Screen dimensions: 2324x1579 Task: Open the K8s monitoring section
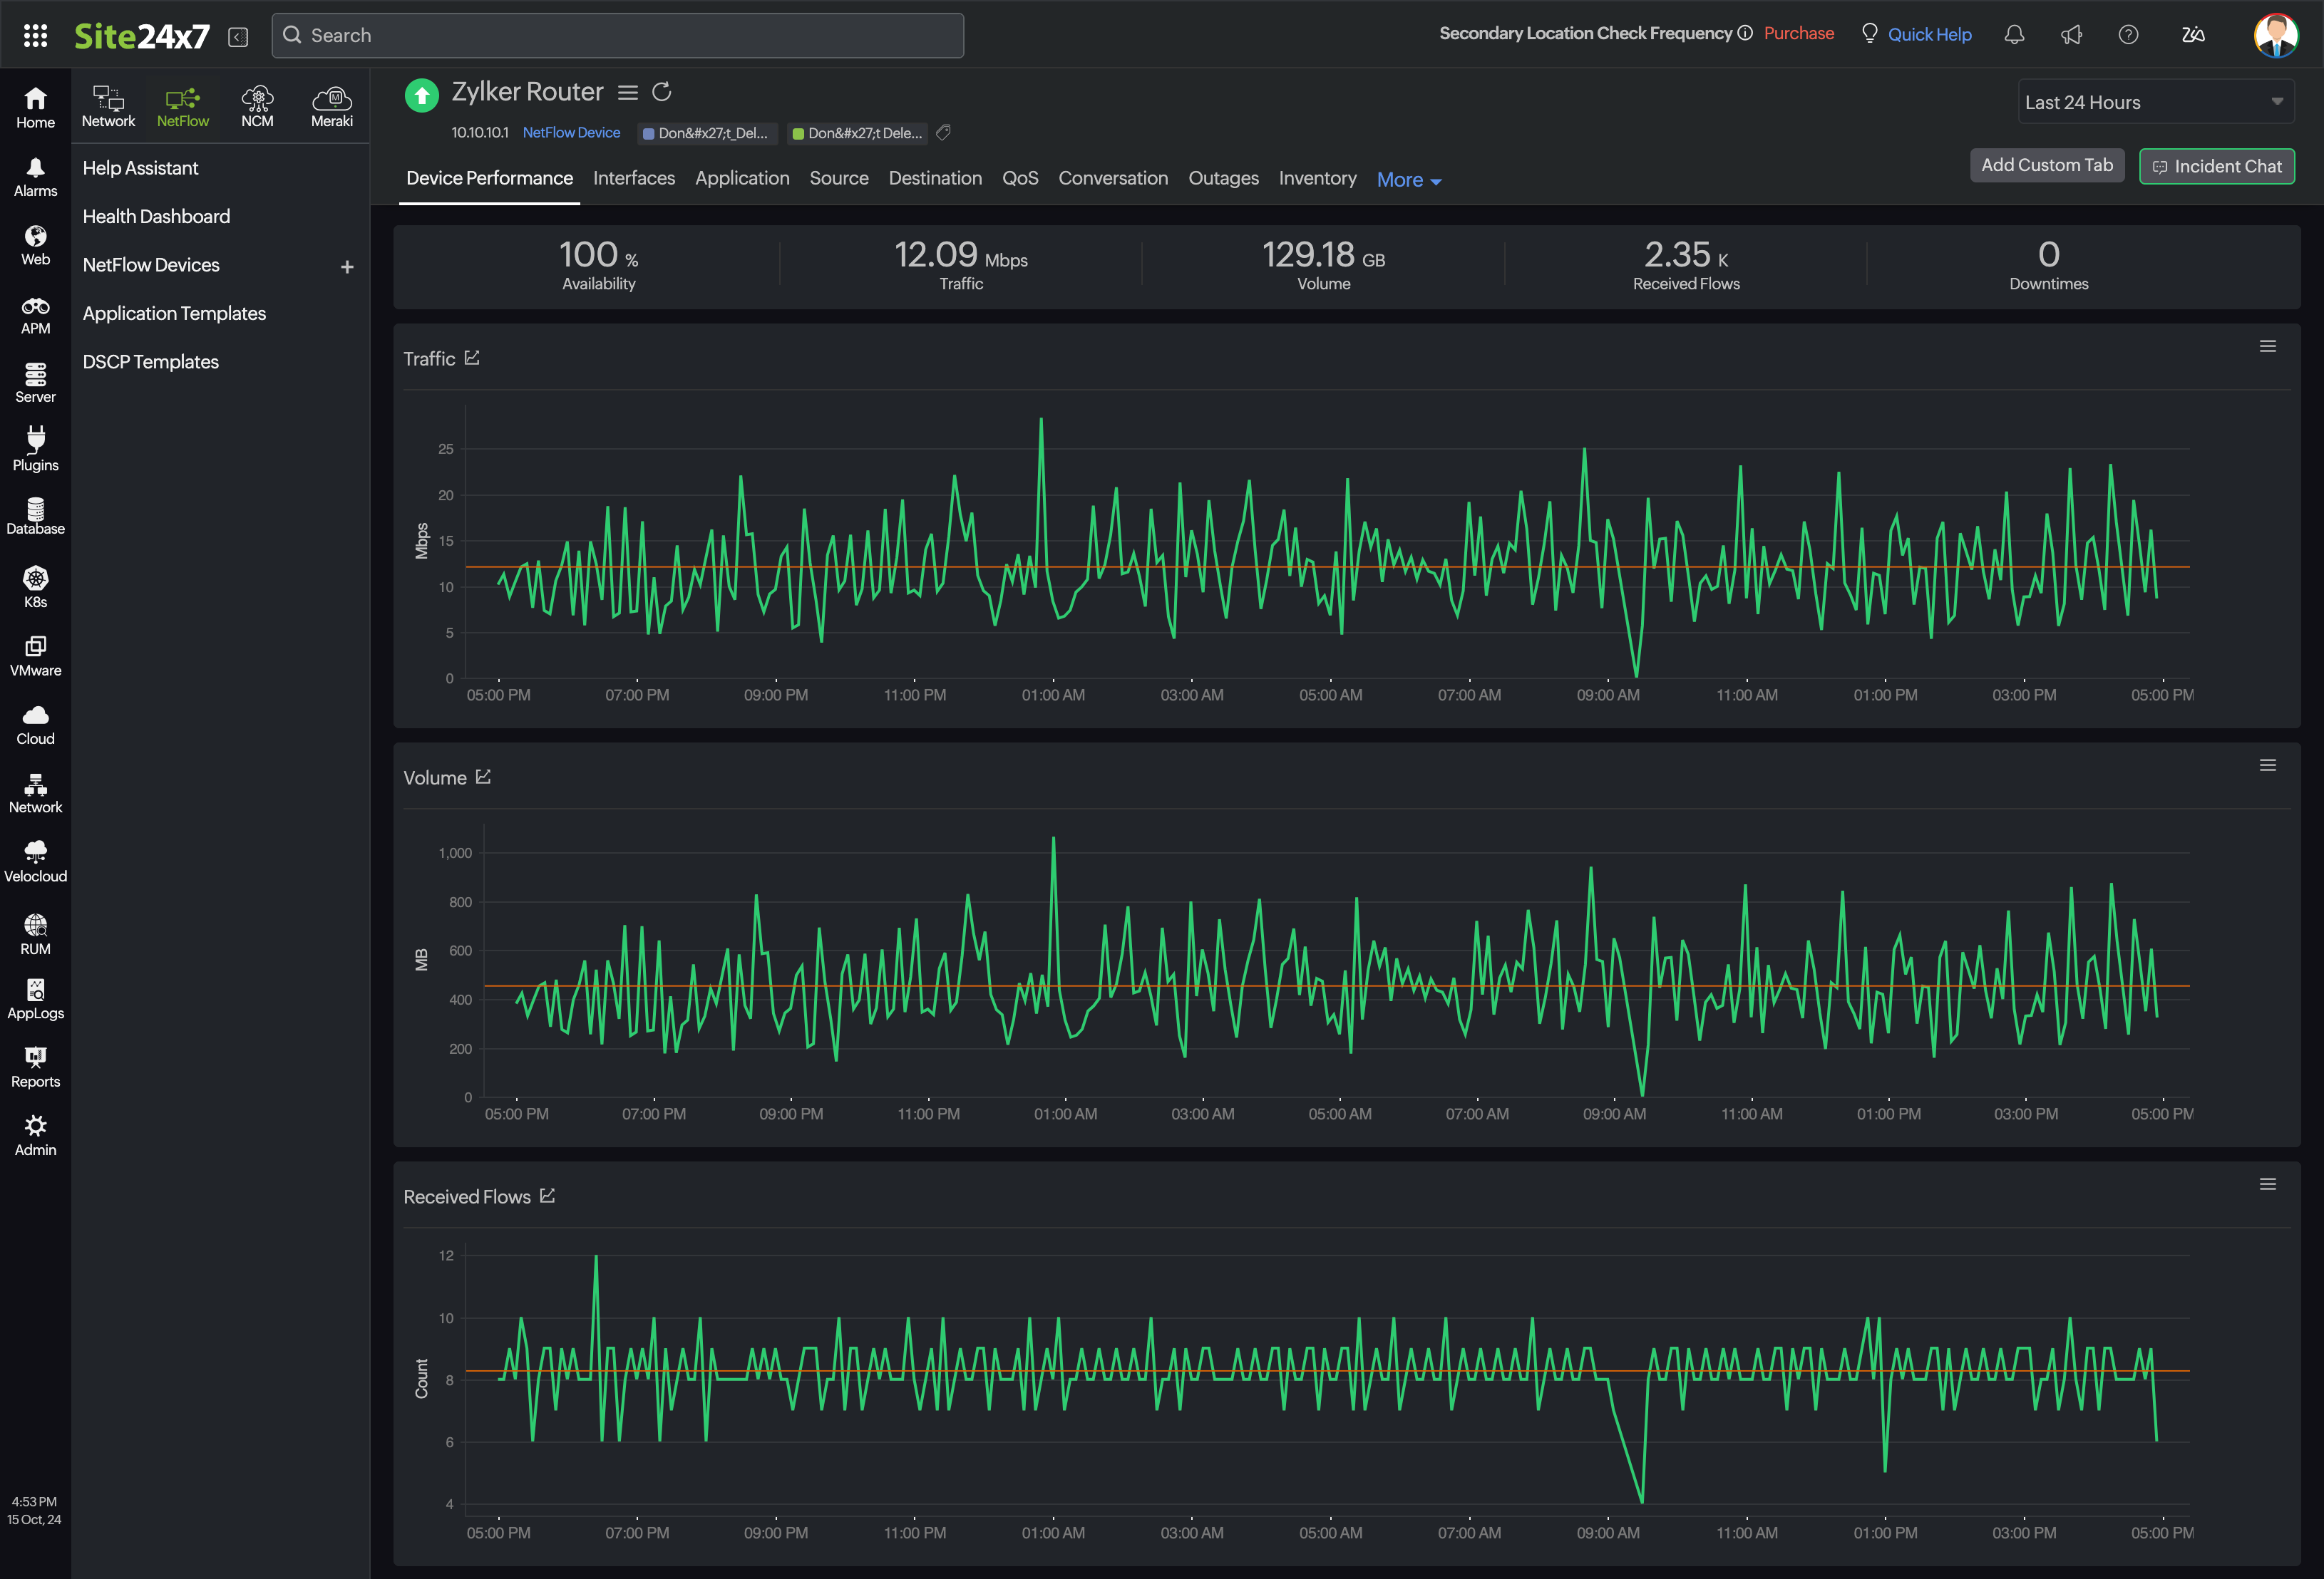click(x=35, y=586)
